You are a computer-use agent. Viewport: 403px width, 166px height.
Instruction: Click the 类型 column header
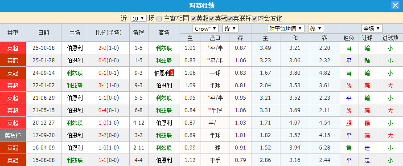13,32
